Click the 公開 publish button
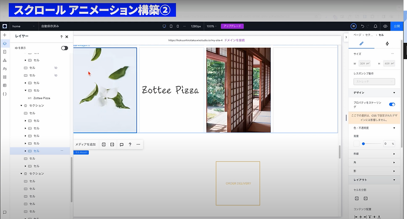This screenshot has width=407, height=219. click(x=397, y=26)
